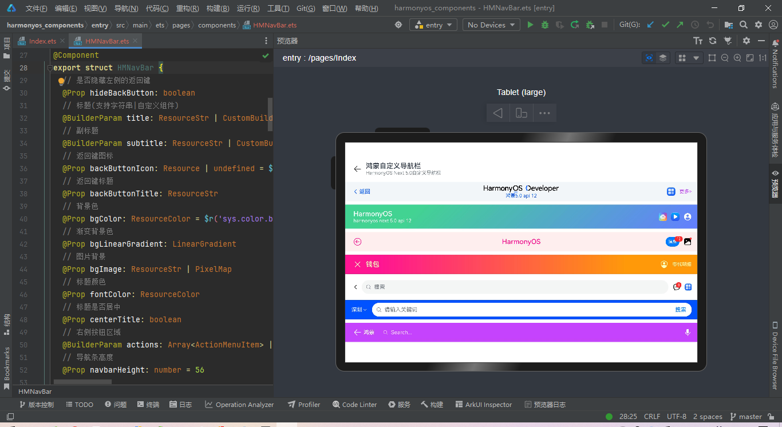
Task: Click 更多> link in preview navbar
Action: pyautogui.click(x=685, y=191)
